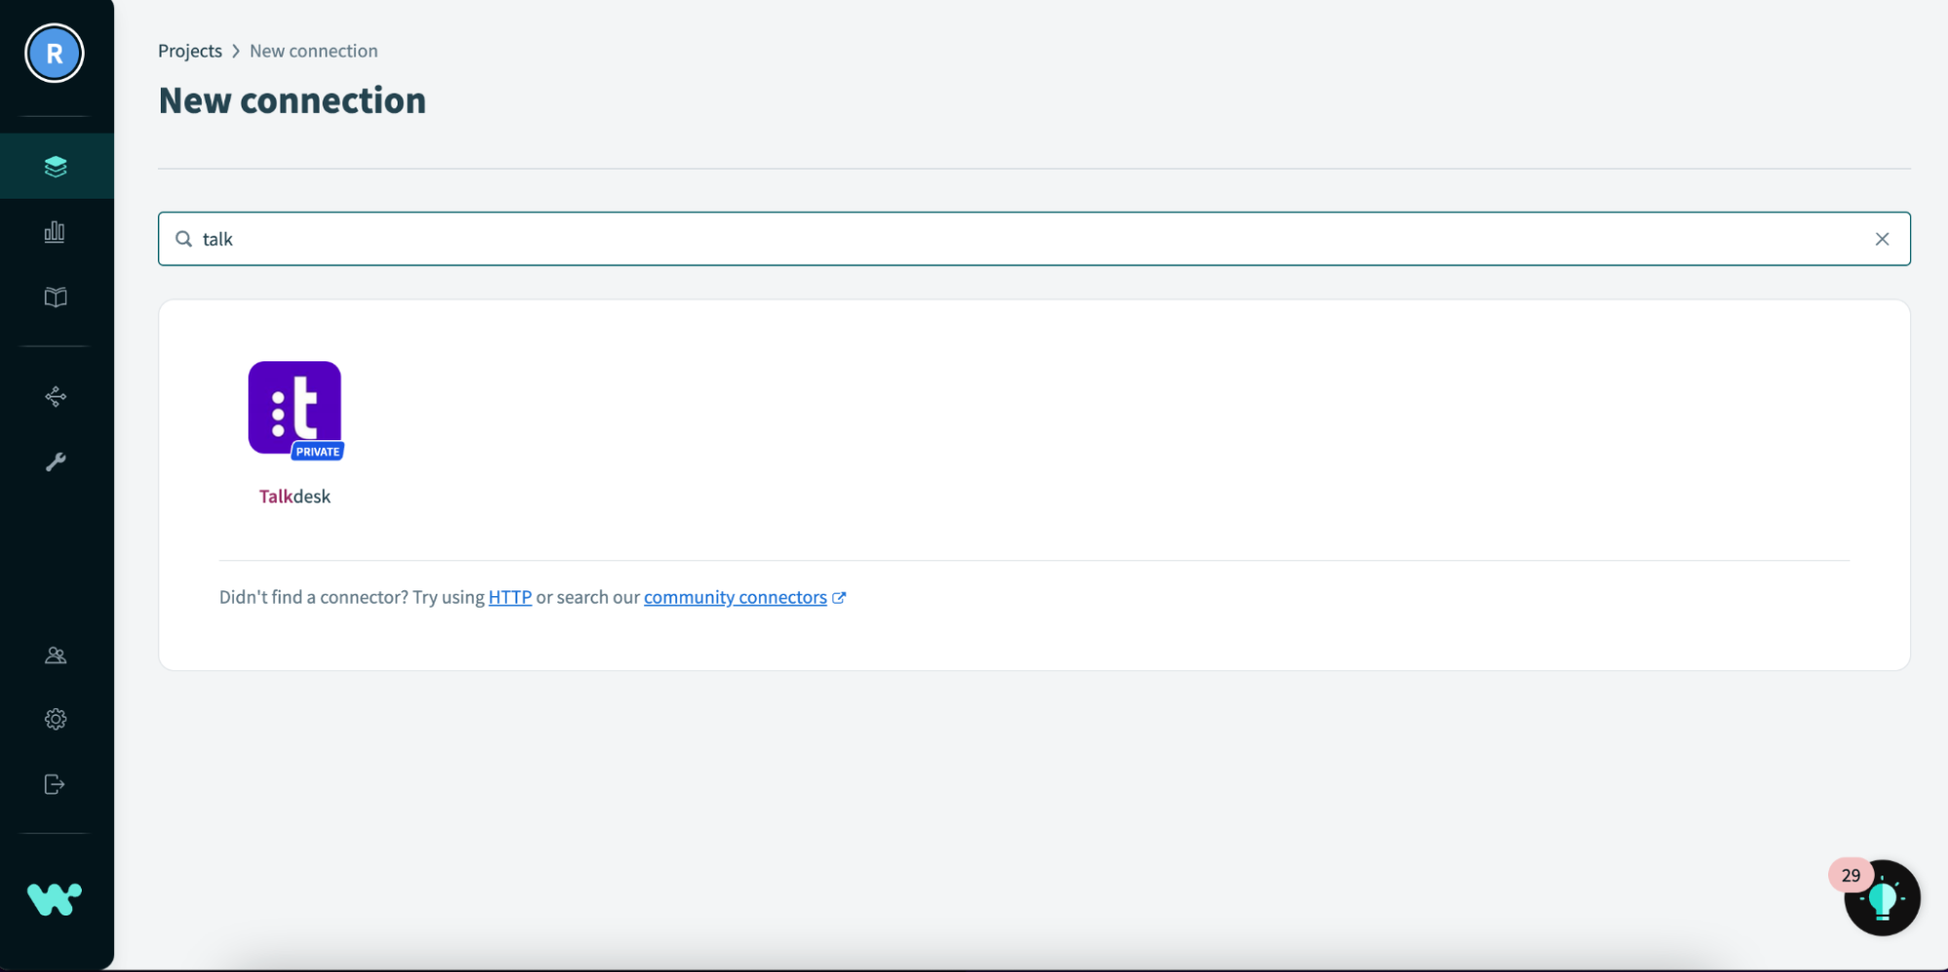Open the open-book library icon

click(x=56, y=297)
